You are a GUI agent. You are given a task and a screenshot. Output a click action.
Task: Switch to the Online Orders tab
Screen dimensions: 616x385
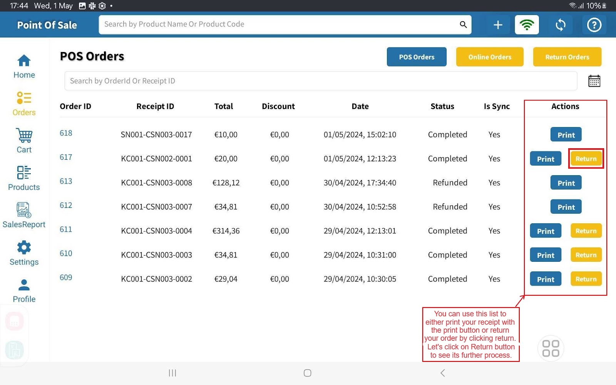(x=489, y=57)
